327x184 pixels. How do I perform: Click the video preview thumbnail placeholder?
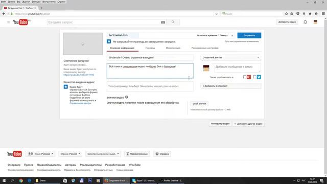[83, 44]
